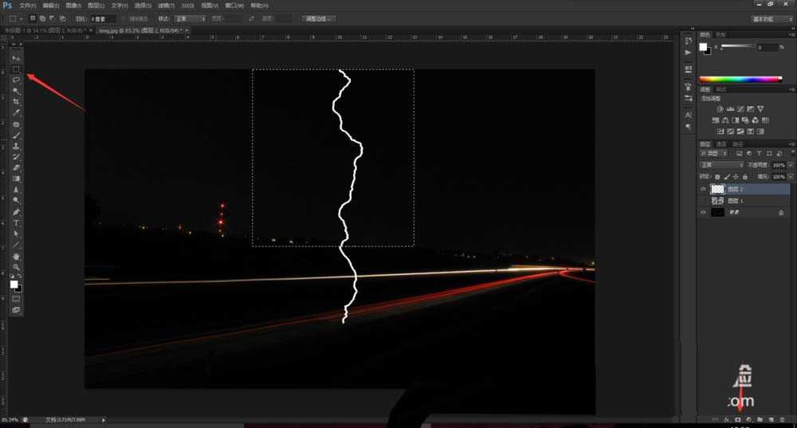Select the Rectangular Marquee tool
The image size is (797, 428).
pos(16,69)
